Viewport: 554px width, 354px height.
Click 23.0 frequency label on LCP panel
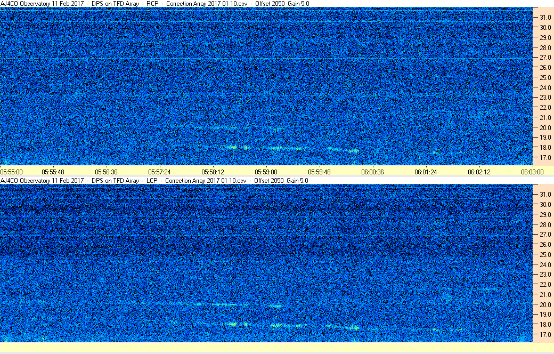point(545,274)
